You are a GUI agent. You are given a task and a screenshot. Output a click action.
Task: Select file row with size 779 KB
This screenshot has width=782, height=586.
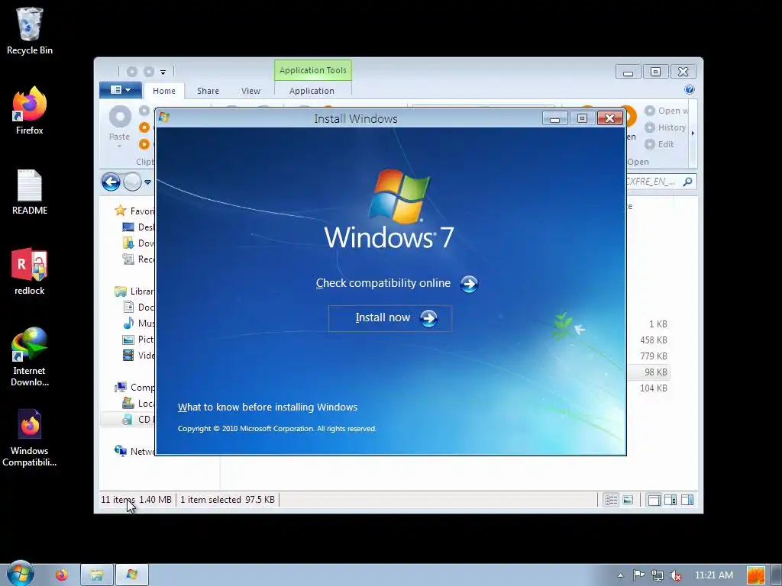(654, 356)
